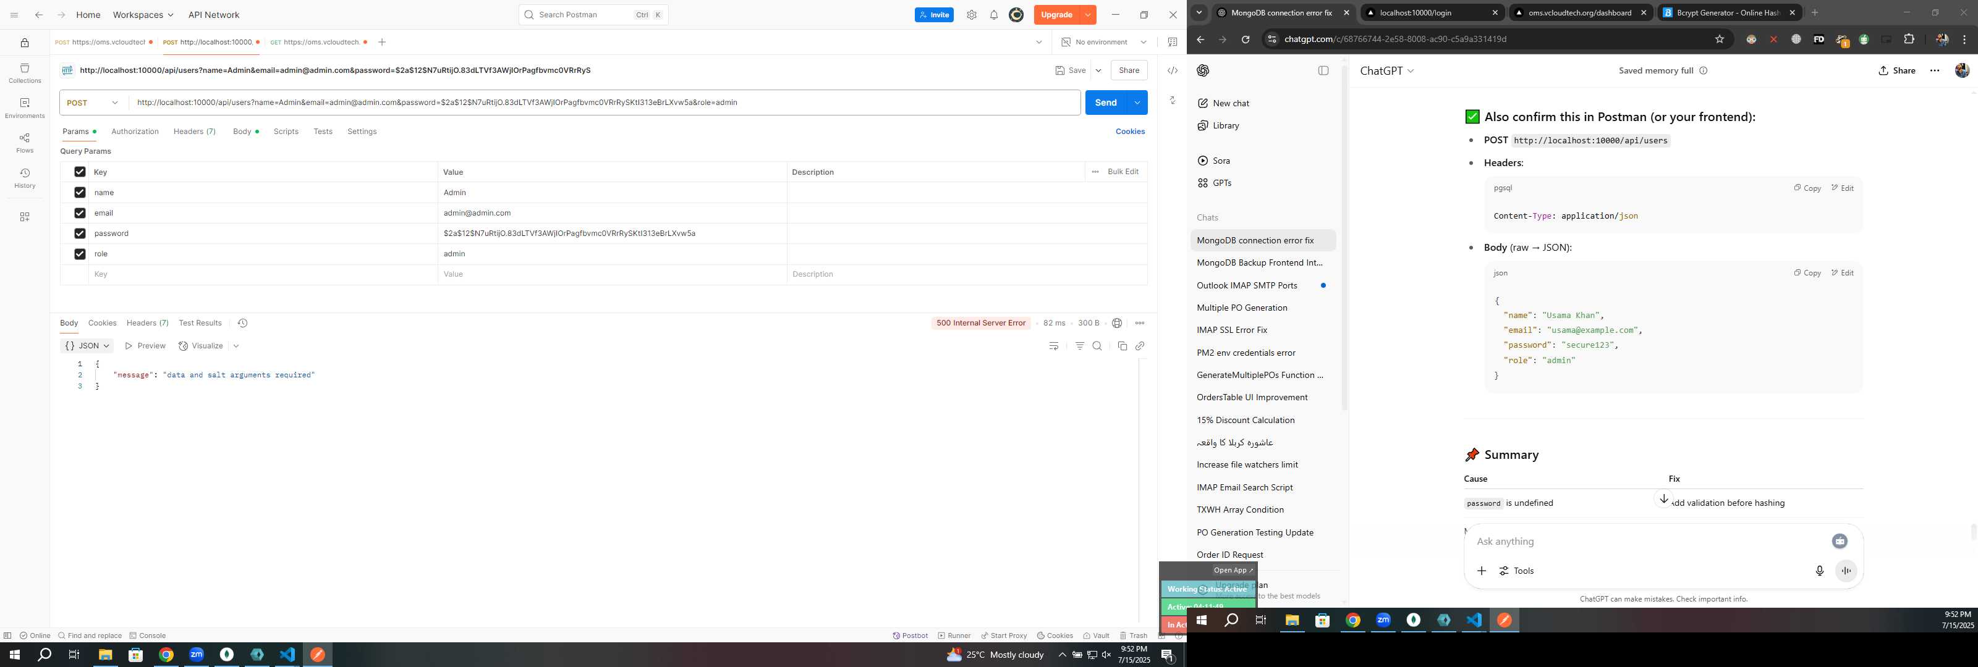The image size is (1978, 667).
Task: Reload page in Chrome toolbar
Action: pos(1246,39)
